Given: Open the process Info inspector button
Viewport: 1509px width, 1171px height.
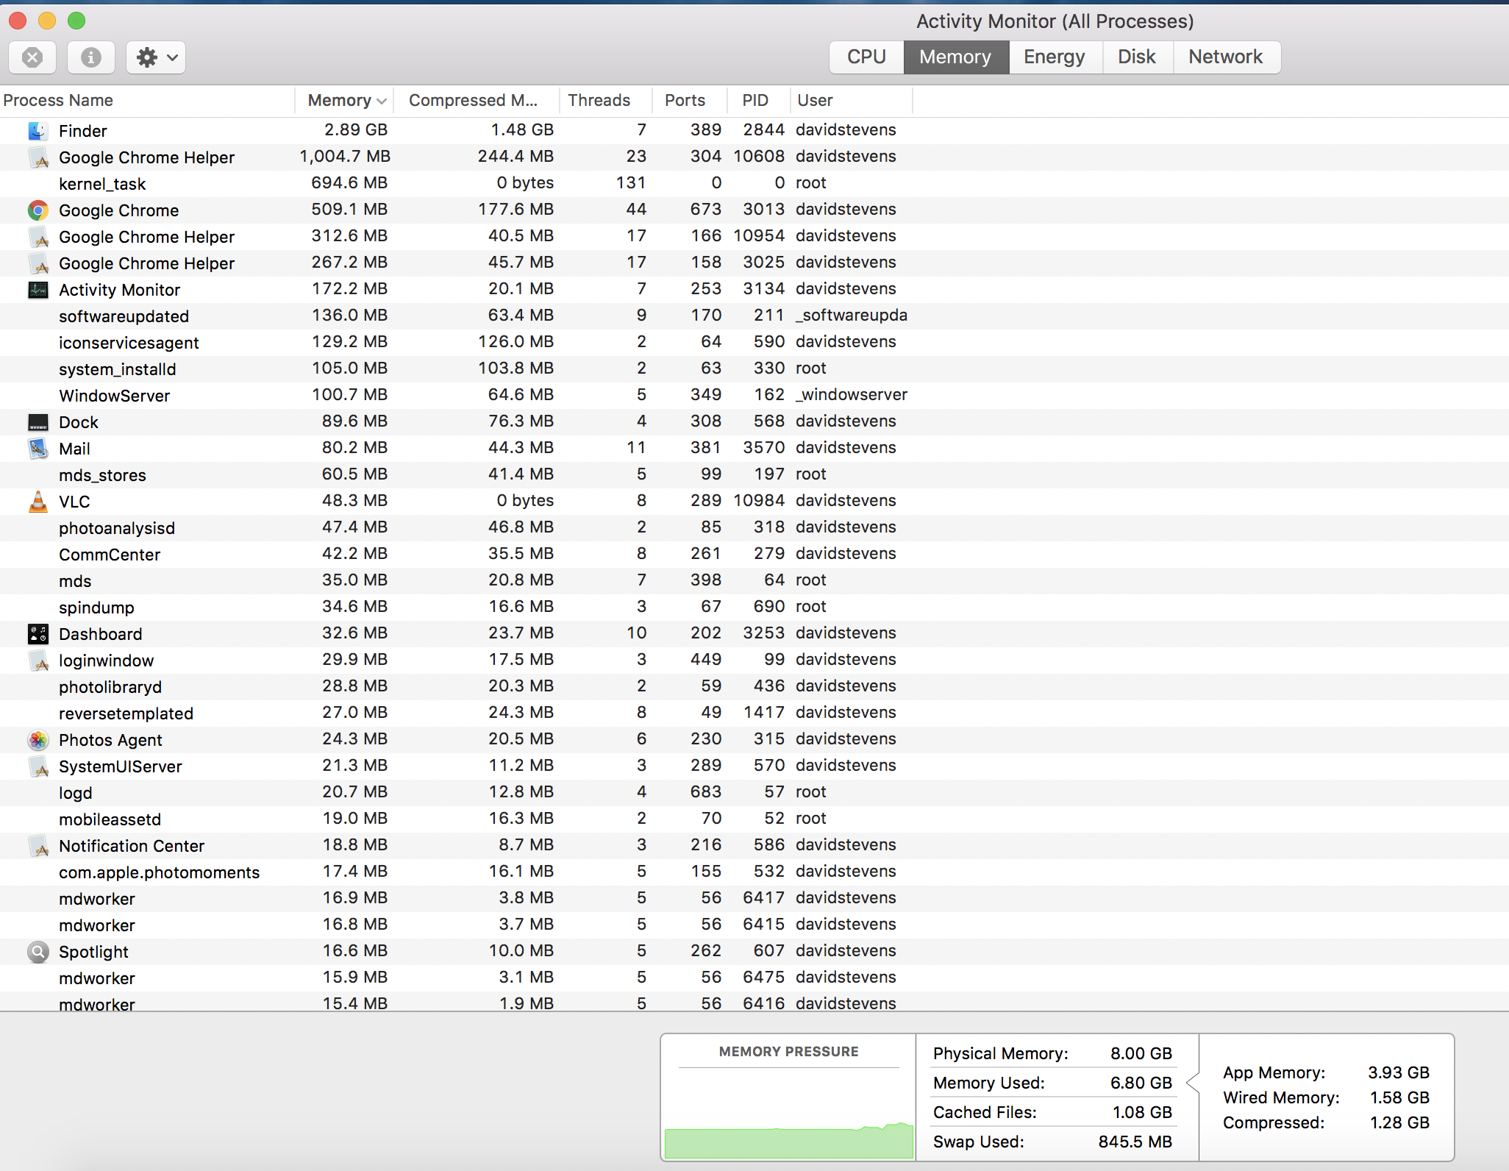Looking at the screenshot, I should pyautogui.click(x=91, y=57).
